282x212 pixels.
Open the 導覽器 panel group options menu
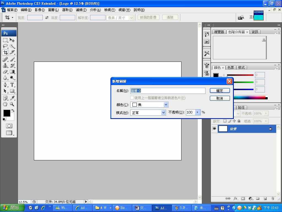[278, 33]
